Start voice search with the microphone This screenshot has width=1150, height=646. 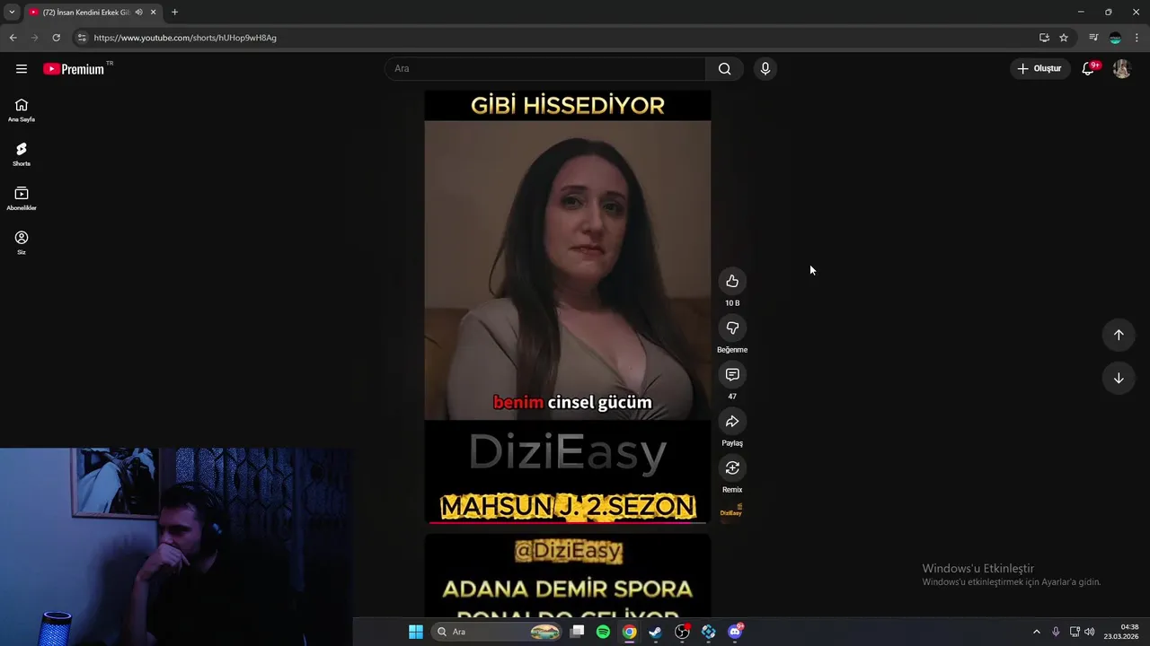click(x=765, y=68)
